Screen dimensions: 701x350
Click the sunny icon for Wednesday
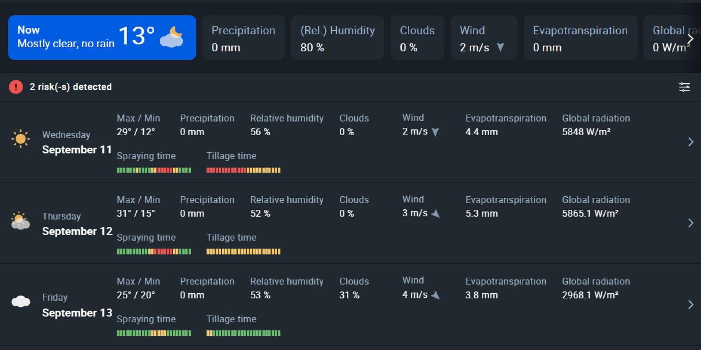pos(20,139)
